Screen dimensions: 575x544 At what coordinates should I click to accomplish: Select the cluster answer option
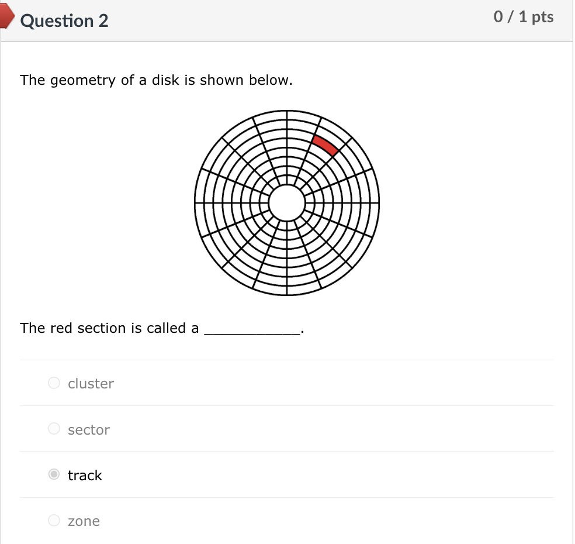coord(54,383)
